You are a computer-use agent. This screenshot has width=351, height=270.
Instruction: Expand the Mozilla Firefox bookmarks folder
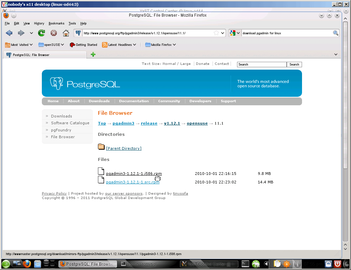pos(161,45)
